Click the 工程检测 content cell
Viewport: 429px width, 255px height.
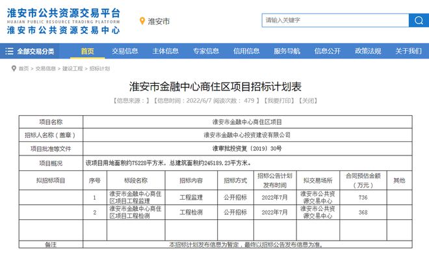click(191, 212)
